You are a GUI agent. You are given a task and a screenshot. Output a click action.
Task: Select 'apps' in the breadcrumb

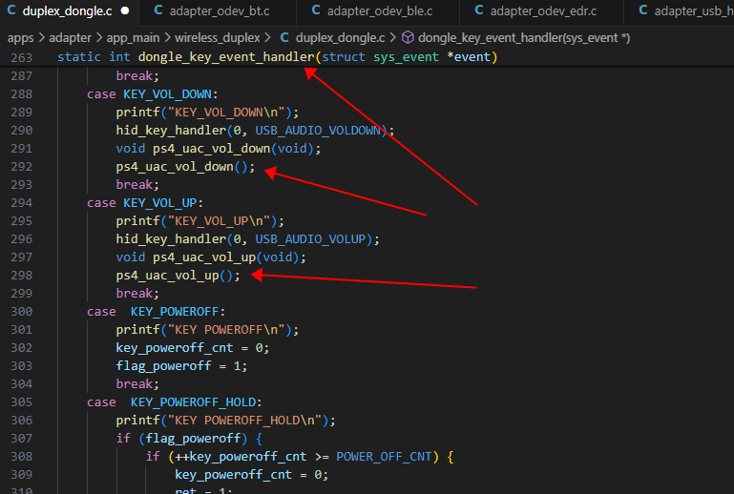click(21, 38)
